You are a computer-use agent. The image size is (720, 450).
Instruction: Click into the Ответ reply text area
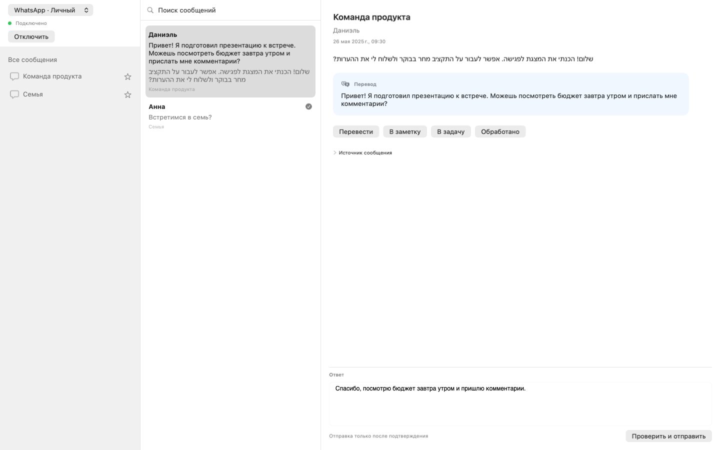[520, 404]
